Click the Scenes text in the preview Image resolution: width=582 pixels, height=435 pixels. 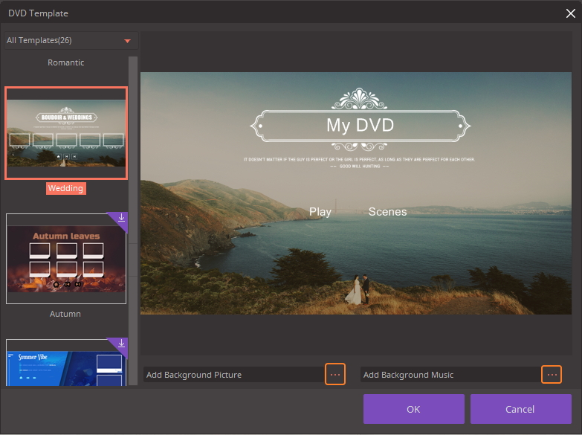(387, 212)
